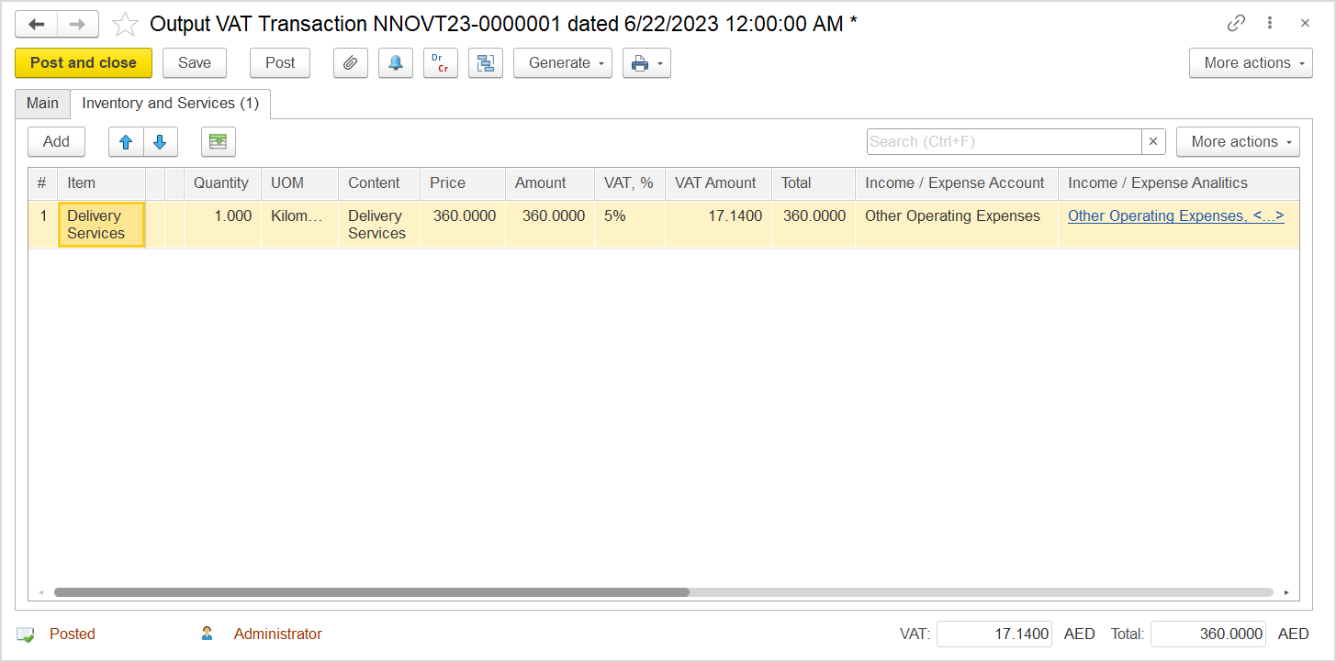This screenshot has width=1336, height=662.
Task: Select the Content cell Delivery Services
Action: click(x=378, y=225)
